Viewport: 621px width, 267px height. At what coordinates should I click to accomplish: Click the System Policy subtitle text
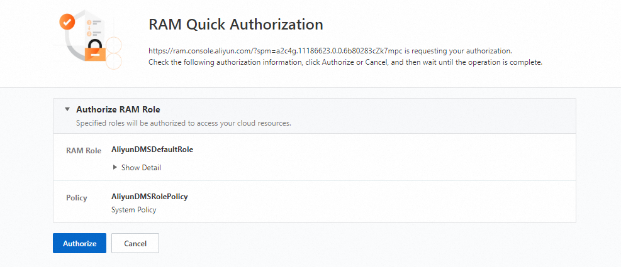coord(133,210)
